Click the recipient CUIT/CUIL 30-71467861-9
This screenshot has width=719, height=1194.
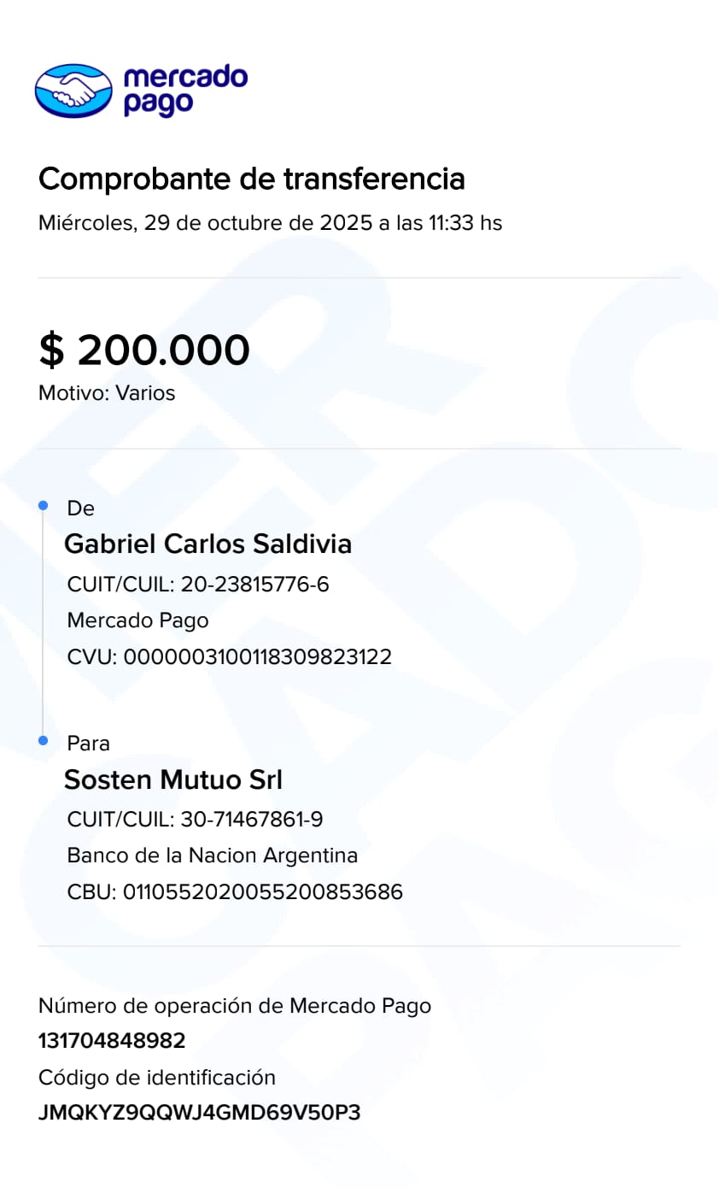click(x=195, y=820)
